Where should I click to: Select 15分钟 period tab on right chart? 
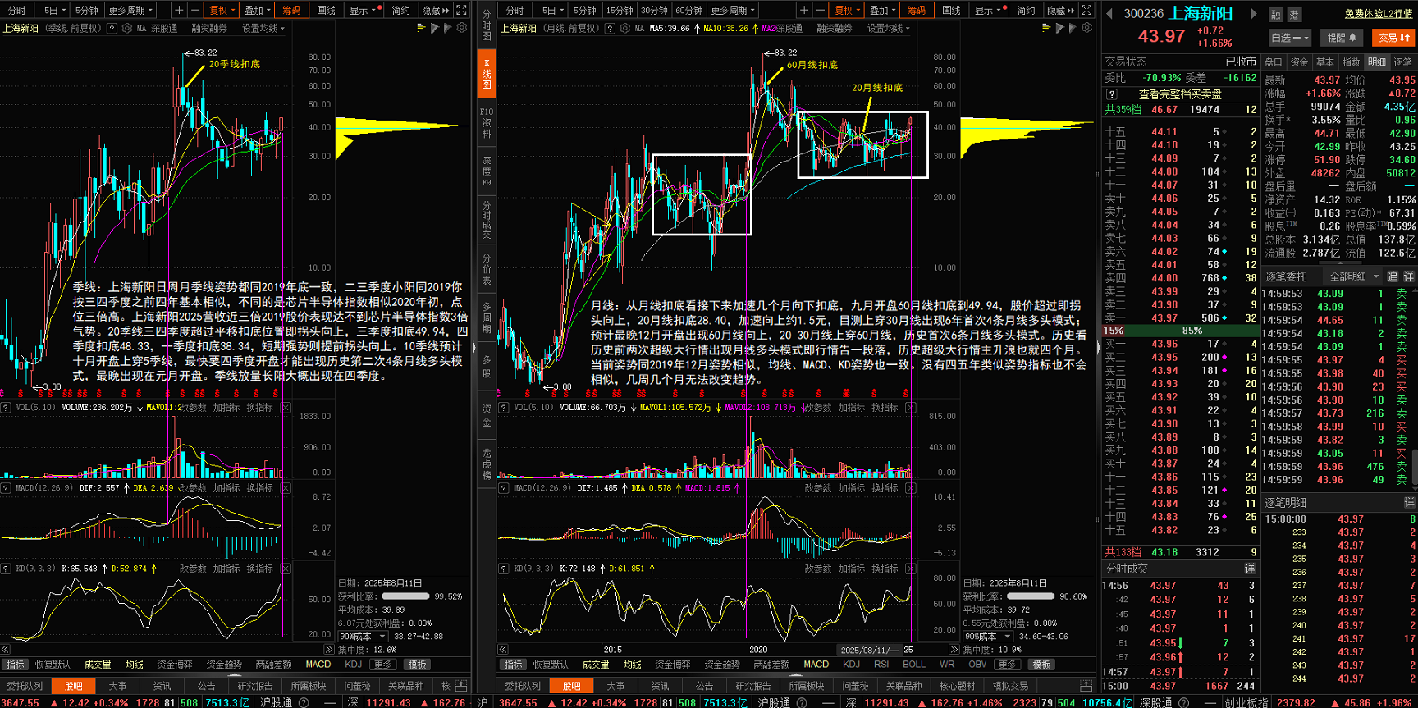(x=620, y=11)
